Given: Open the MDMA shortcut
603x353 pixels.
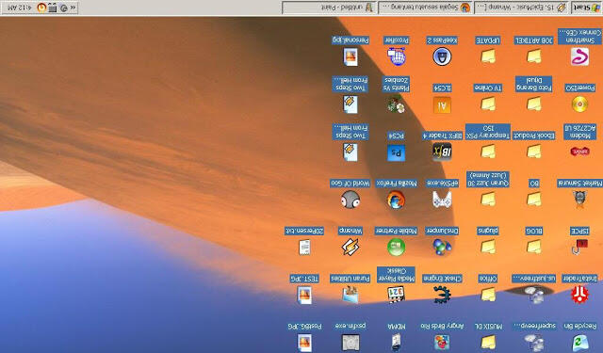Looking at the screenshot, I should 396,343.
